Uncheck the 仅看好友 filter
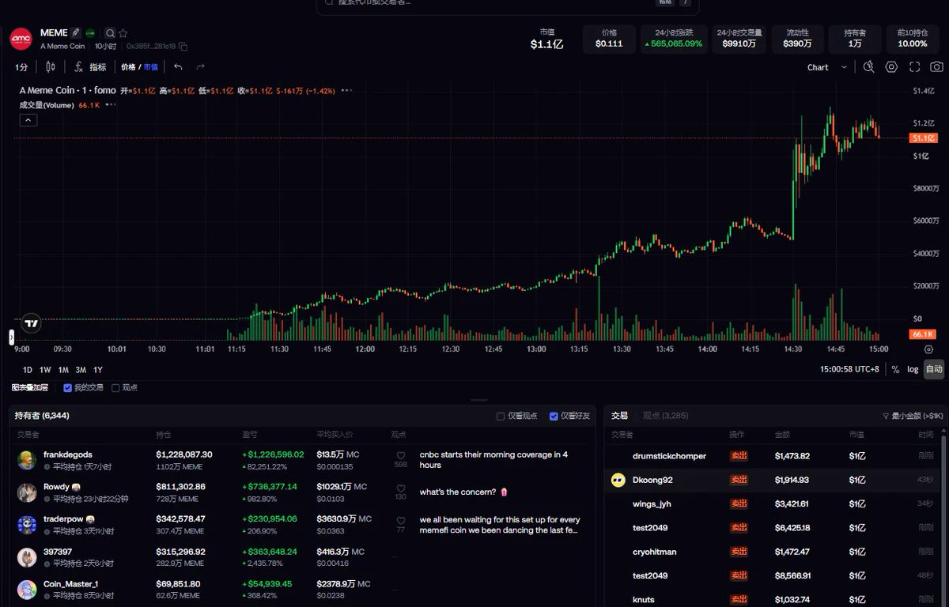949x607 pixels. click(x=554, y=417)
